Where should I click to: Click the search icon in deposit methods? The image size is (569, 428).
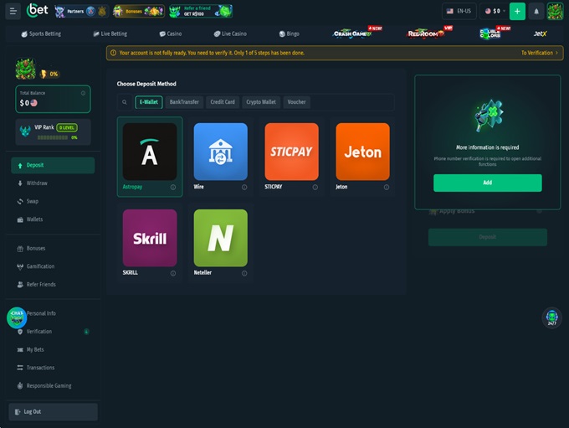(125, 102)
